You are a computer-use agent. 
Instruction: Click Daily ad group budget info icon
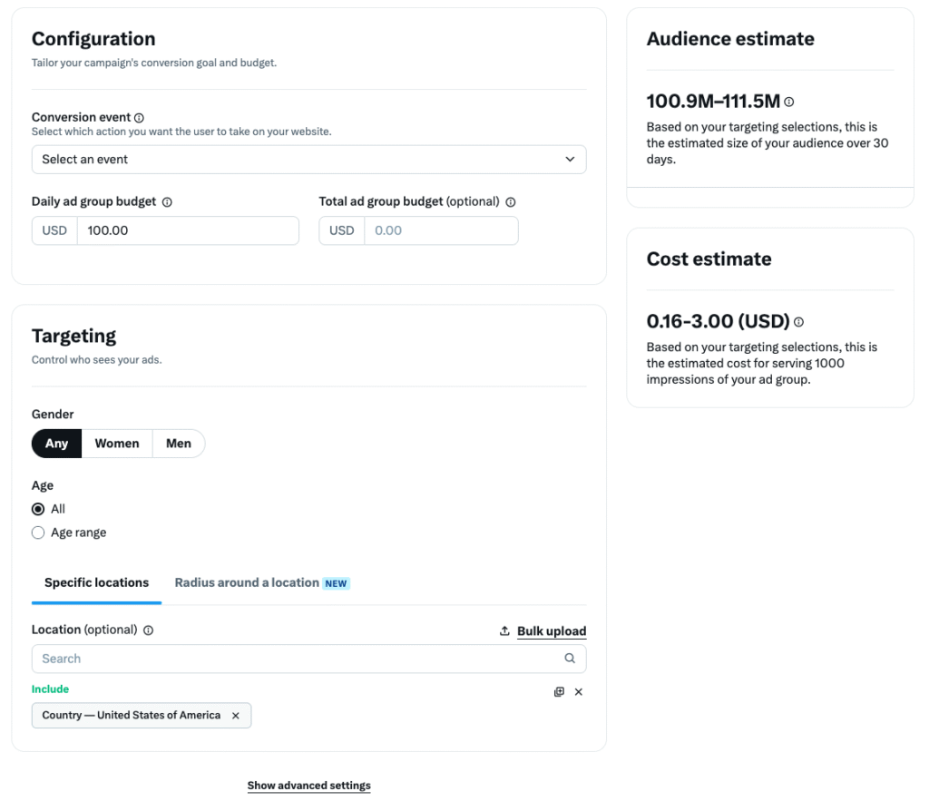coord(167,202)
